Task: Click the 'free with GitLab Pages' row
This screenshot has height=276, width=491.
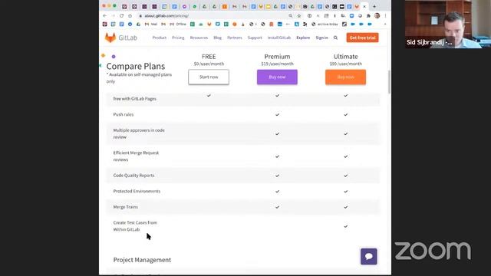Action: 243,99
